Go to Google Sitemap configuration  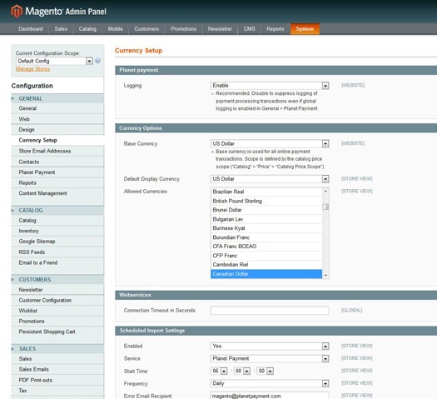tap(57, 242)
